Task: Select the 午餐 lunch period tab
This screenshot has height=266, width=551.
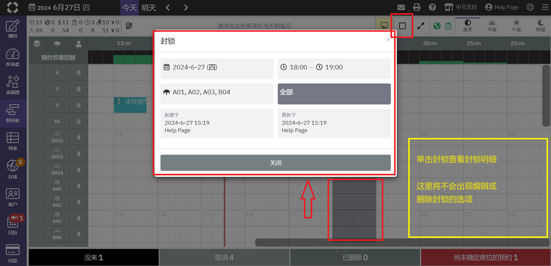Action: point(516,26)
